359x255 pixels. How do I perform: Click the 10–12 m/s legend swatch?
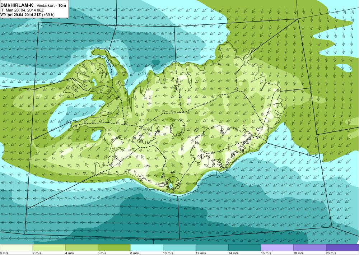click(179, 248)
